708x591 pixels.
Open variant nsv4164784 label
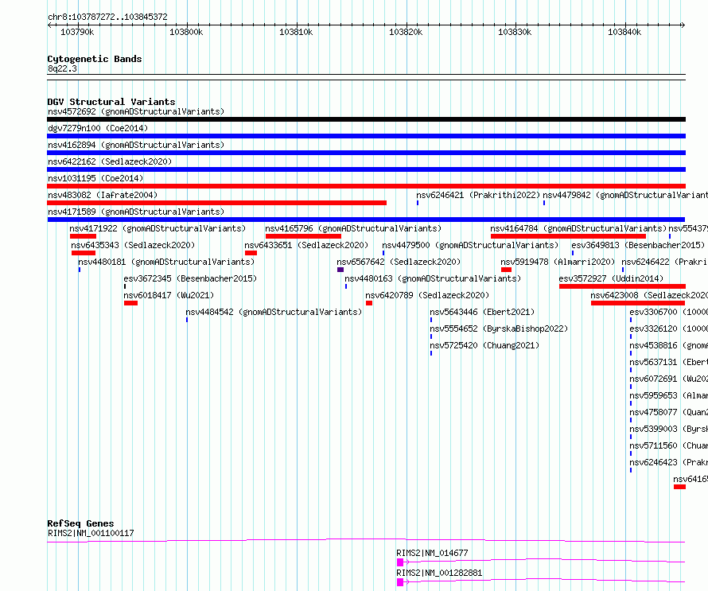point(578,228)
